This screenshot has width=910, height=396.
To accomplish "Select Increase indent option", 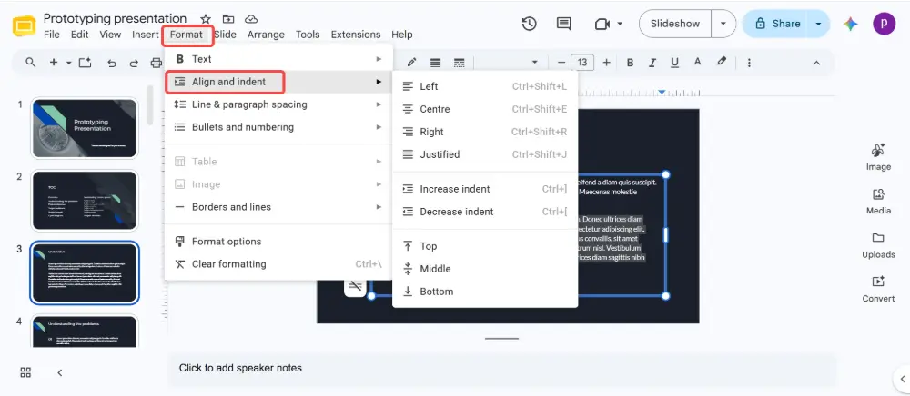I will click(485, 189).
